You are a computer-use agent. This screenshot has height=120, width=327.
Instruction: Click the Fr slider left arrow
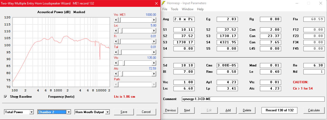116,41
